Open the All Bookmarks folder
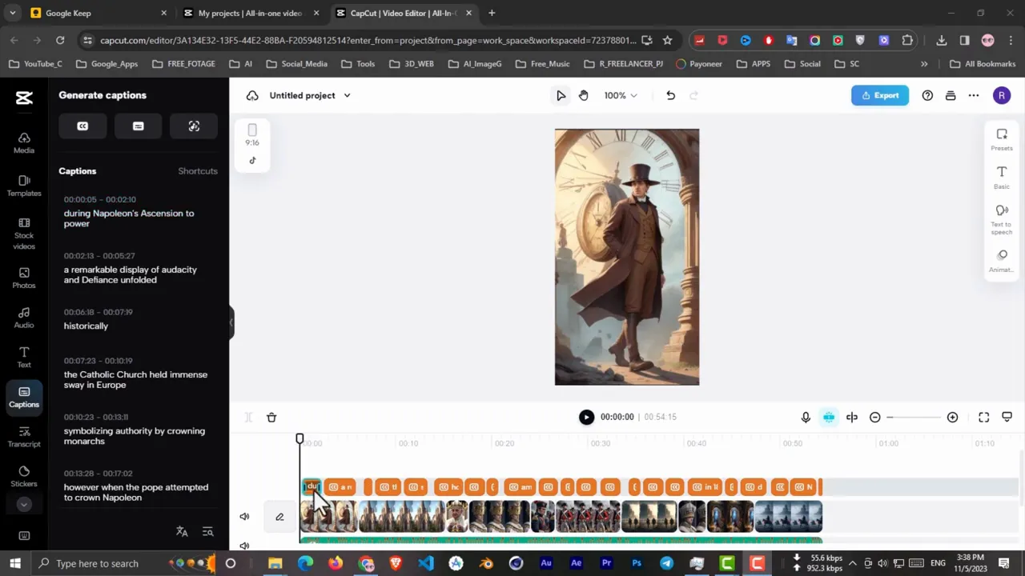The image size is (1025, 576). tap(983, 64)
